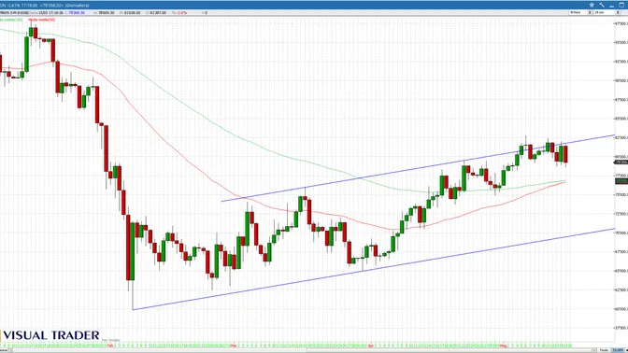Image resolution: width=628 pixels, height=353 pixels.
Task: Click the Apr month label on the date axis
Action: coord(371,345)
